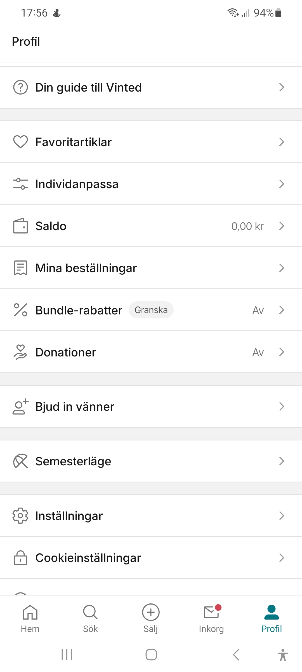
Task: Tap the sliders icon beside Individanpassa
Action: point(20,184)
